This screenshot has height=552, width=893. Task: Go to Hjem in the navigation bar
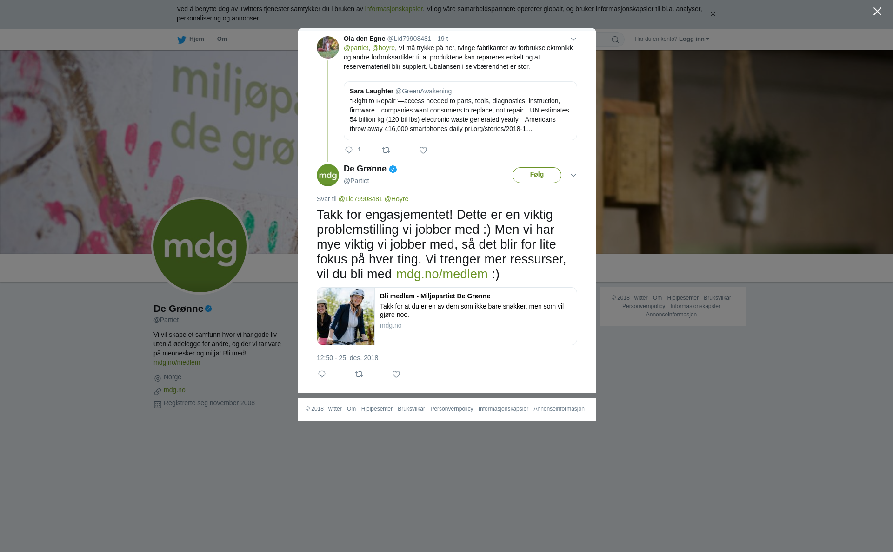tap(191, 39)
